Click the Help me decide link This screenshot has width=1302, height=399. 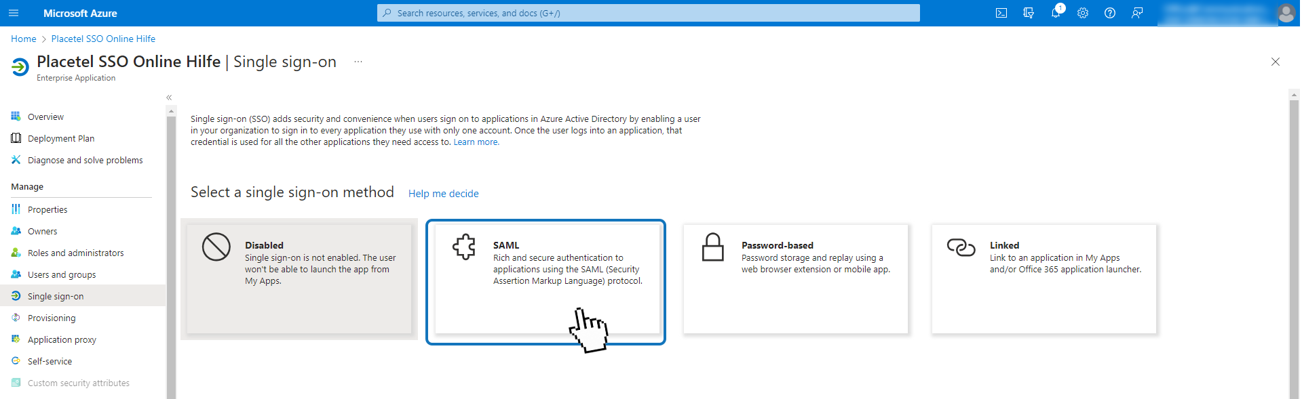pyautogui.click(x=444, y=194)
